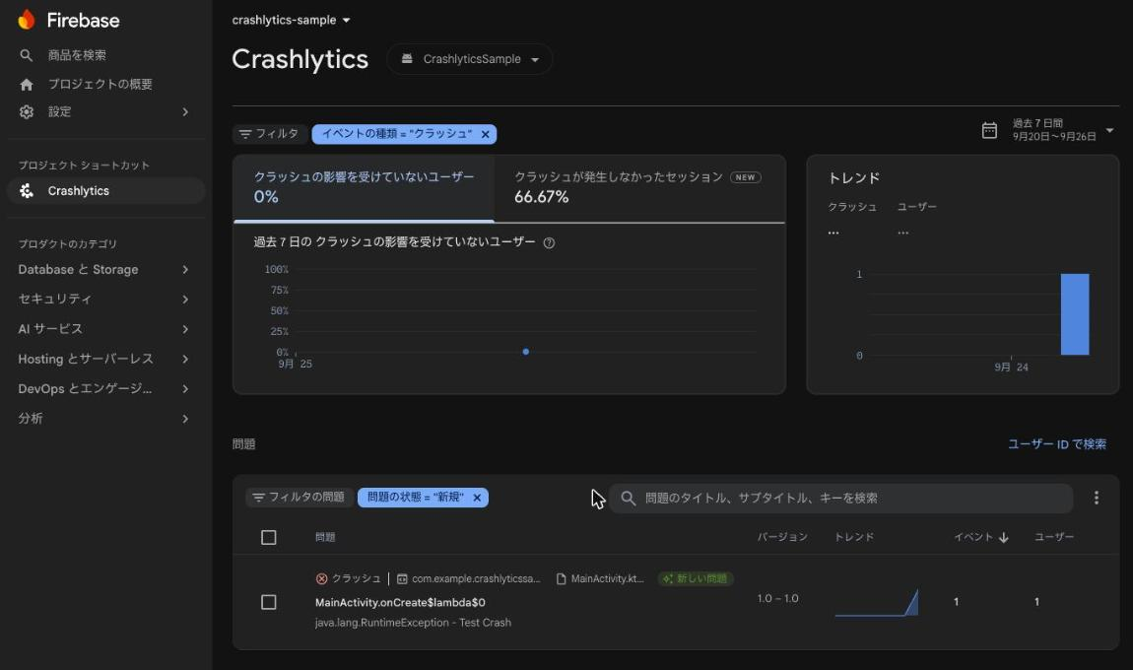Click java.lang.RuntimeException - Test Crash text

pyautogui.click(x=413, y=623)
